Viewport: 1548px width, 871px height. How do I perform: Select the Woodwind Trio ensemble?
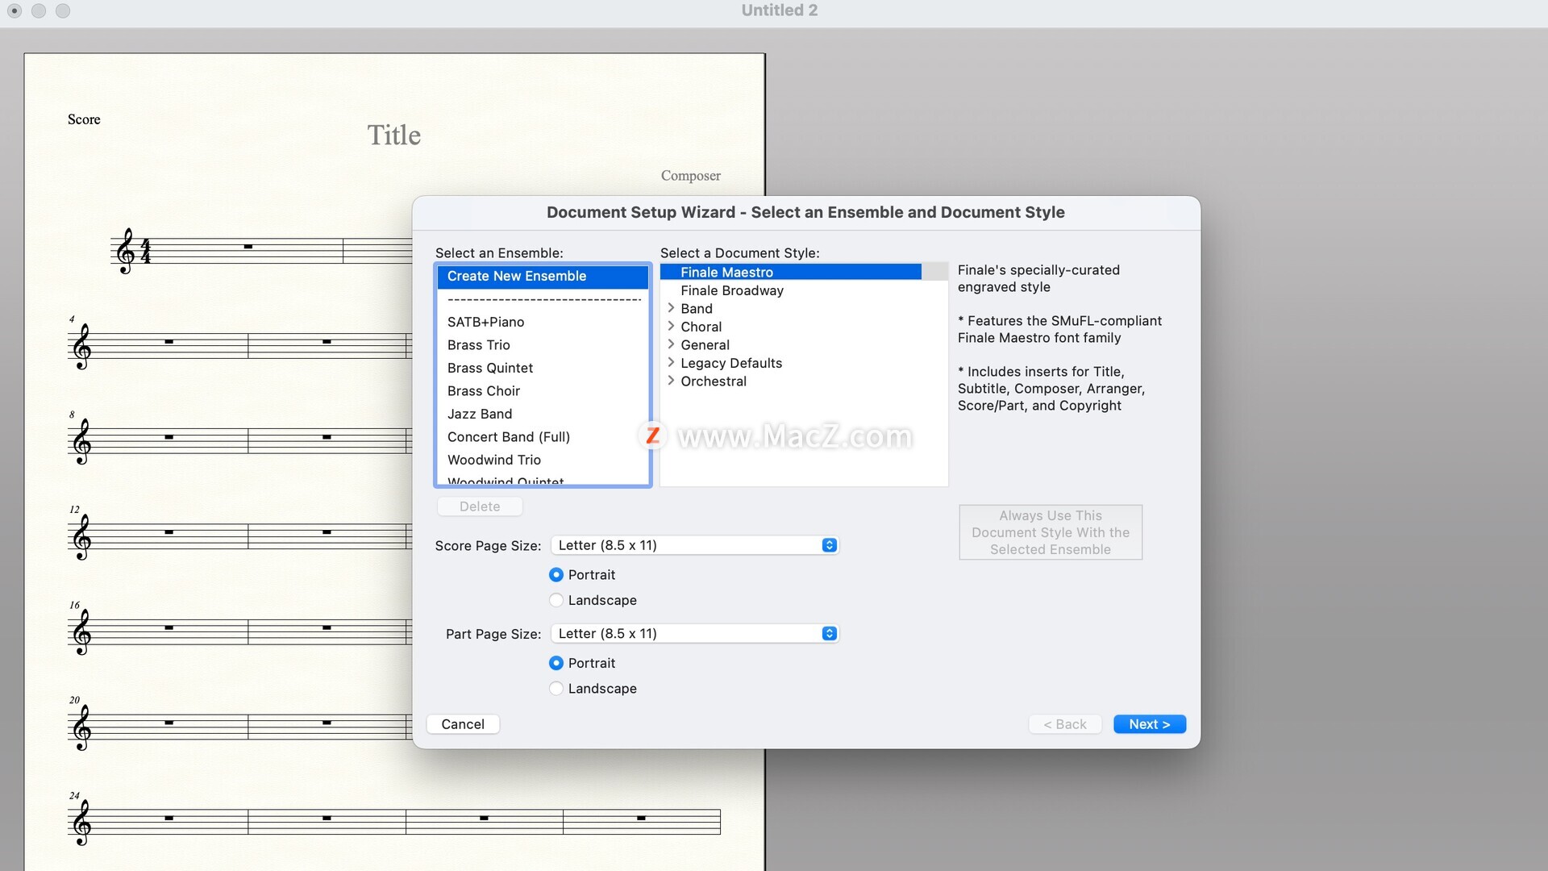[493, 460]
